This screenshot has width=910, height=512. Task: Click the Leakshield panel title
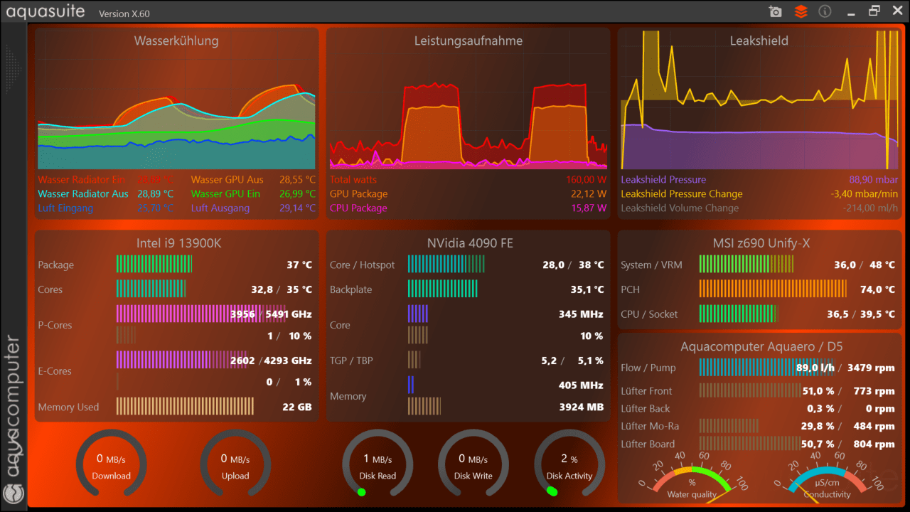[x=759, y=41]
